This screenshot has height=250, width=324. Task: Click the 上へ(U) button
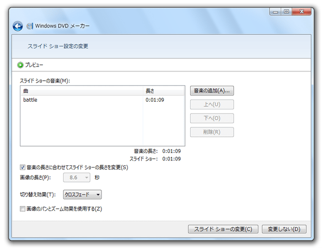point(212,104)
